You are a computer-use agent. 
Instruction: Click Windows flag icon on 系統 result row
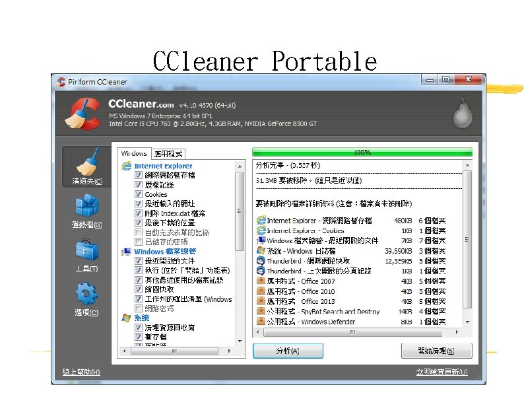coord(261,250)
